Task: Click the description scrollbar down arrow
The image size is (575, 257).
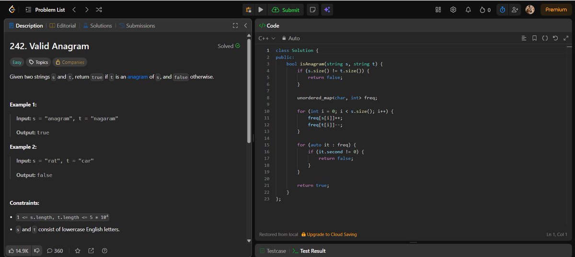Action: pyautogui.click(x=249, y=241)
